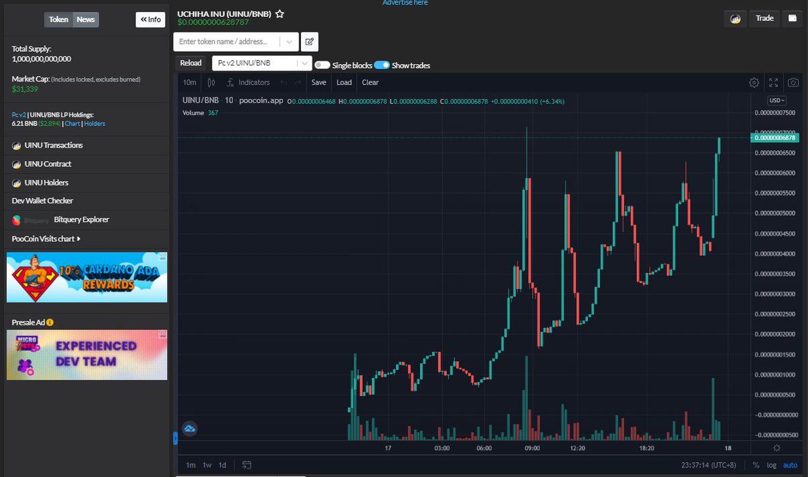Expand PooCoin Visits chart

46,239
